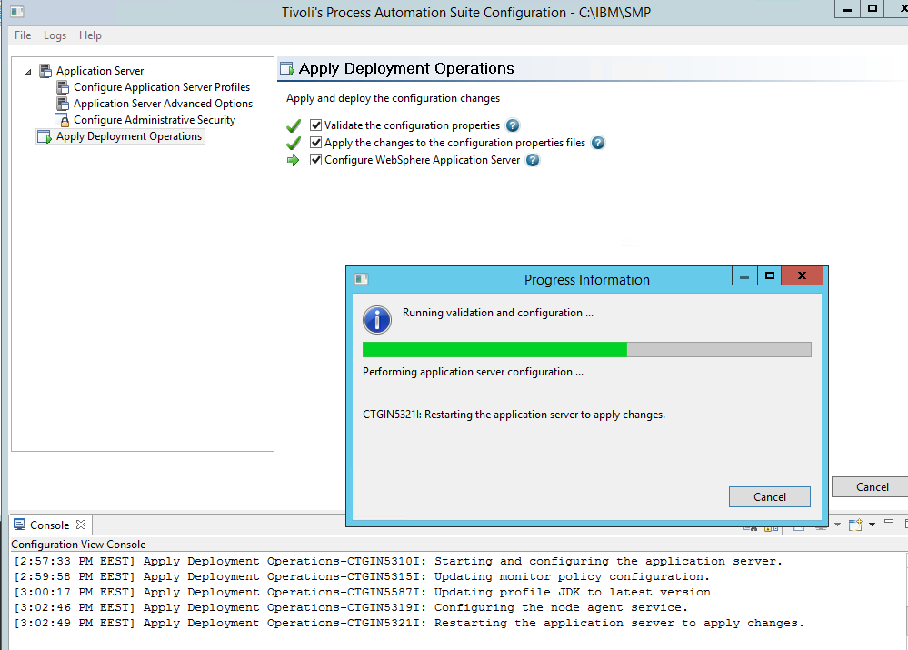This screenshot has height=650, width=908.
Task: Open help for Configure WebSphere Application Server
Action: coord(533,160)
